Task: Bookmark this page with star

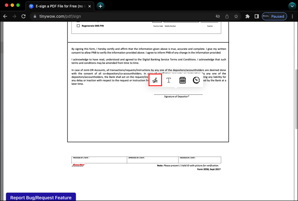Action: pyautogui.click(x=236, y=16)
